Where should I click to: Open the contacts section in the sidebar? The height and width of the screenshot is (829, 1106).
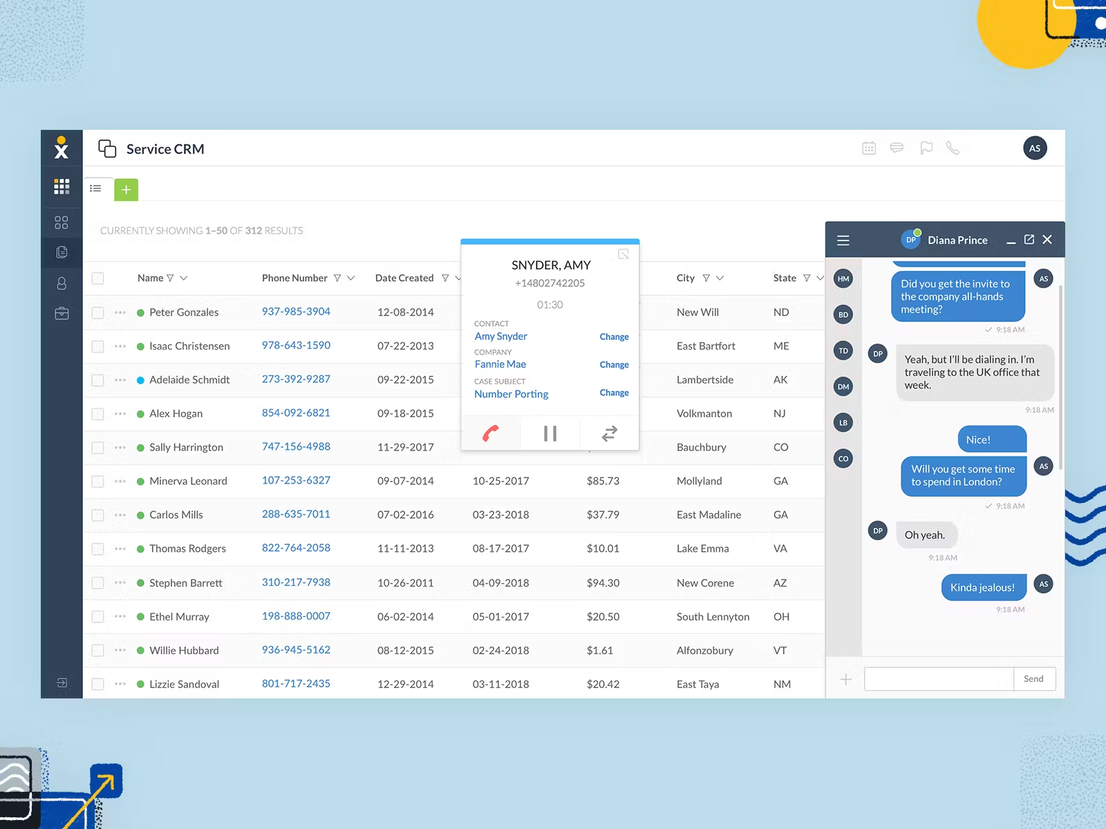click(62, 283)
